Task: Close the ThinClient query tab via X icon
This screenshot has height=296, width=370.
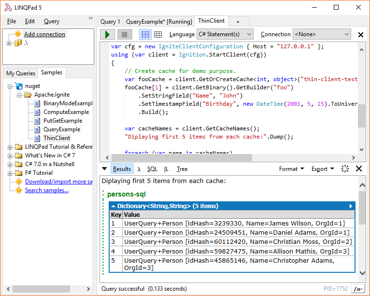Action: 360,35
